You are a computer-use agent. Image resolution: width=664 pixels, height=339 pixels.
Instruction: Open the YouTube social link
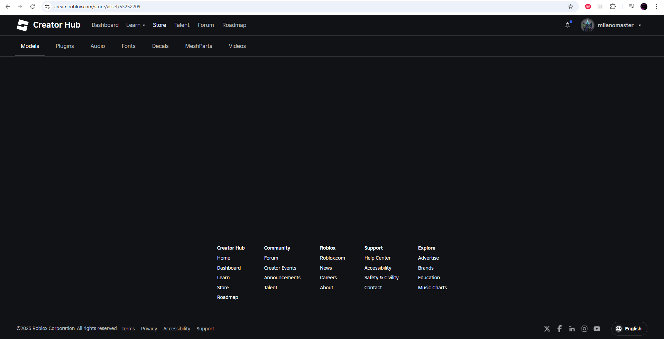[x=597, y=329]
